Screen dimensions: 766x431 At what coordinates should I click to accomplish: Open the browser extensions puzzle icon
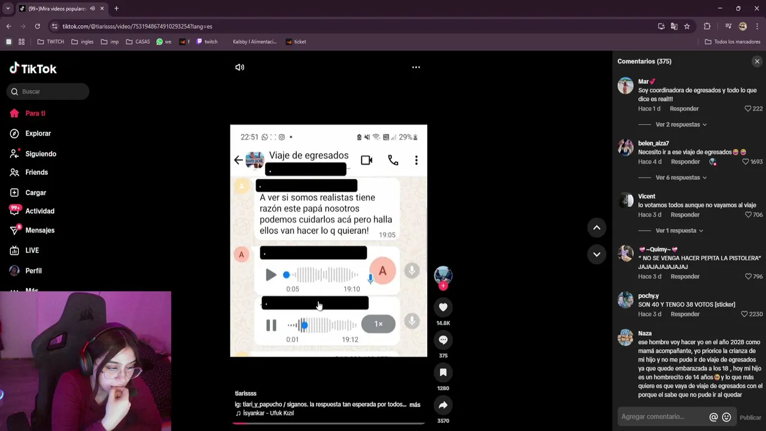click(707, 26)
